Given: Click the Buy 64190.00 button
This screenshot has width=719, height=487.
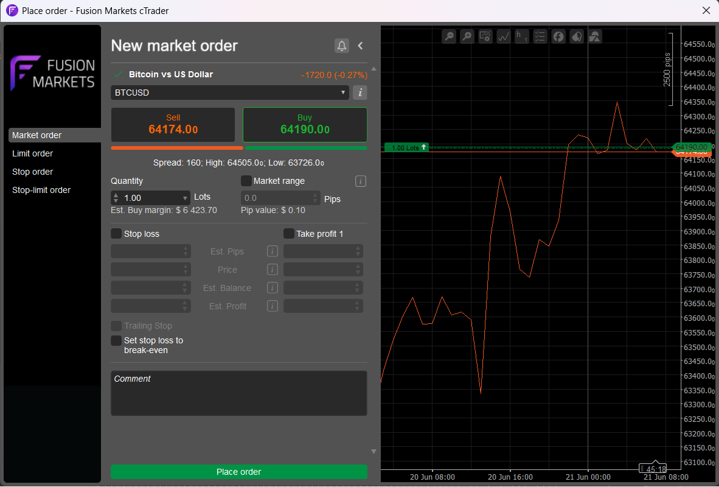Looking at the screenshot, I should point(305,124).
